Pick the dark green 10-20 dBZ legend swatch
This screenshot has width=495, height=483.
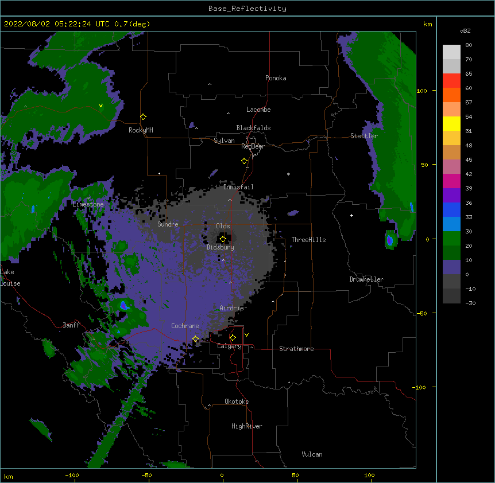tap(451, 252)
